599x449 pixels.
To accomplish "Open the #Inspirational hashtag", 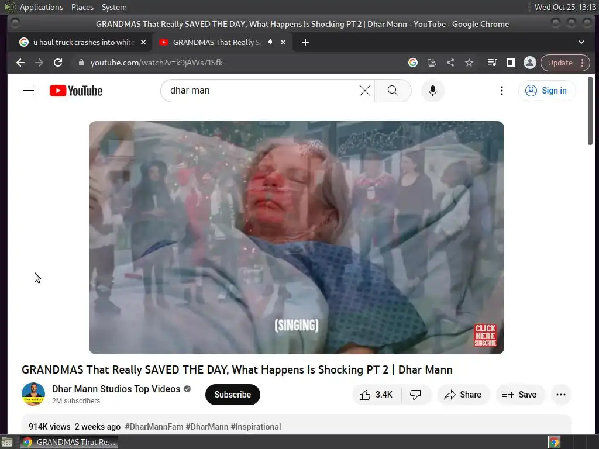I will [x=256, y=427].
